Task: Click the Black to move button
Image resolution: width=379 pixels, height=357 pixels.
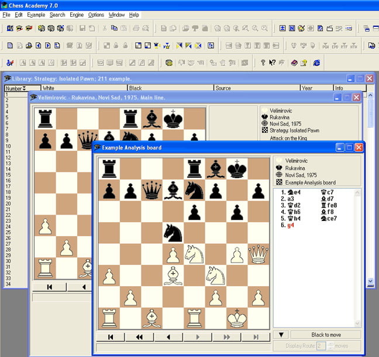Action: 326,335
